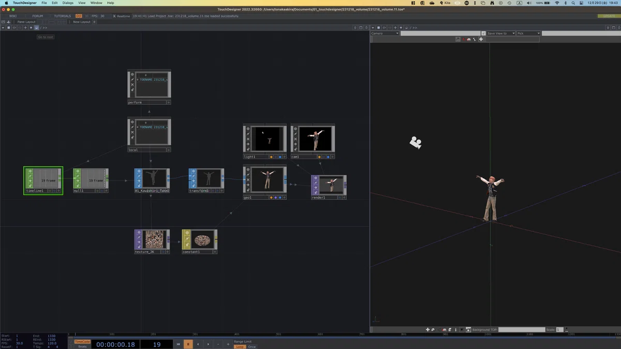This screenshot has height=349, width=621.
Task: Switch timeline display to Beats mode
Action: tap(82, 346)
